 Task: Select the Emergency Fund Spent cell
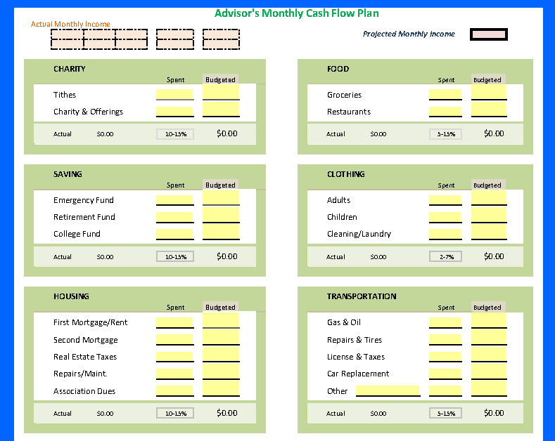pos(174,200)
